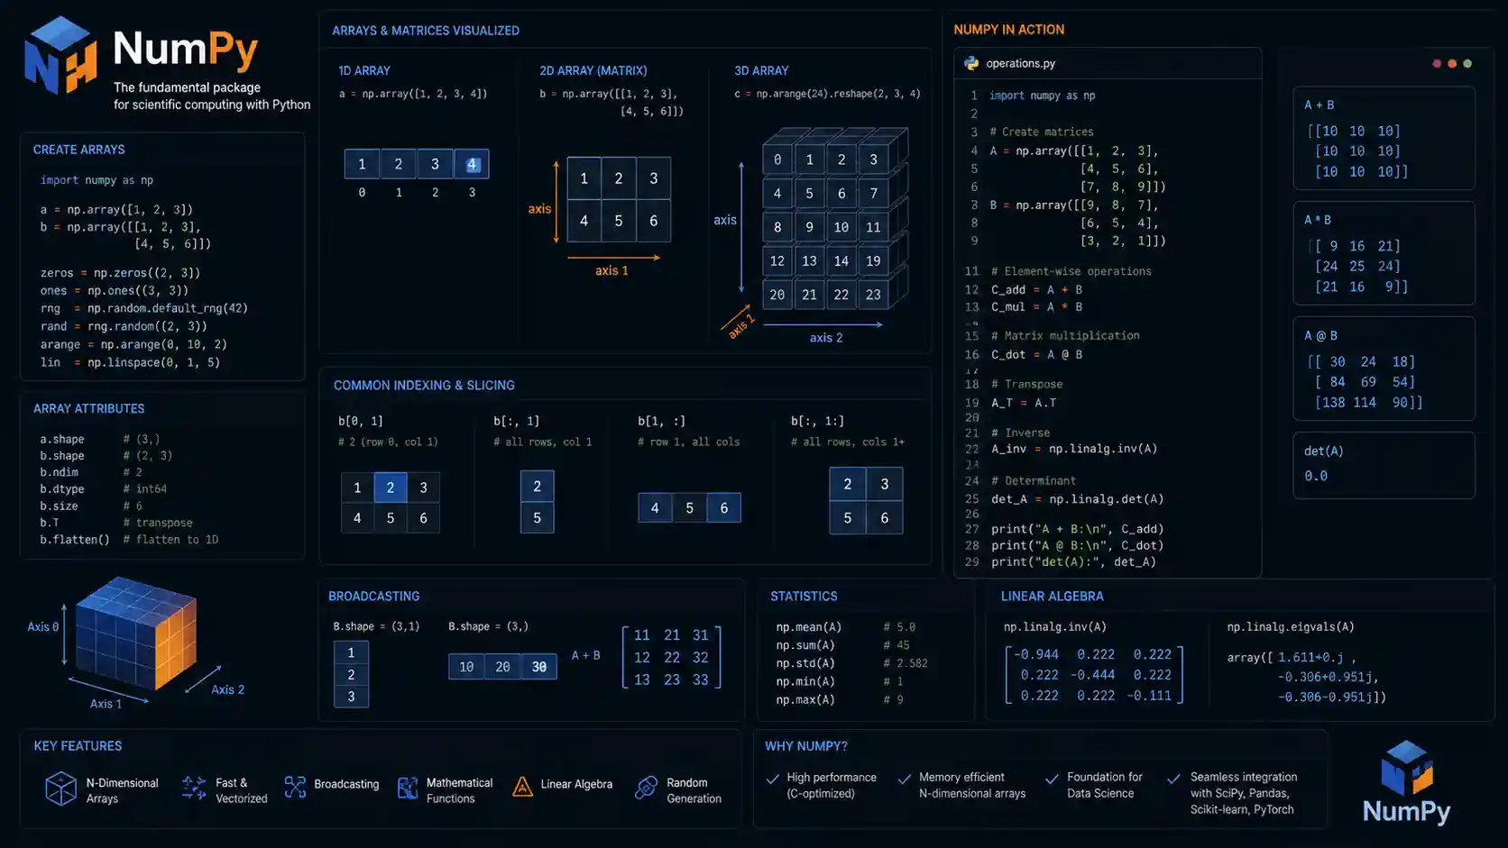This screenshot has height=848, width=1508.
Task: Select the Broadcasting feature icon
Action: pos(295,787)
